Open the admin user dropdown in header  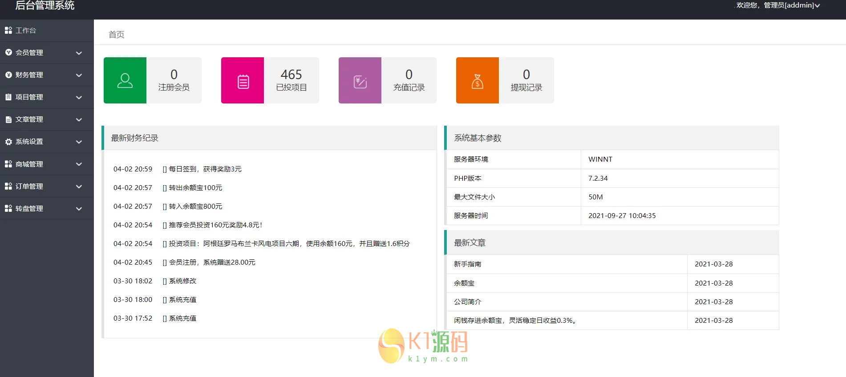pyautogui.click(x=777, y=5)
